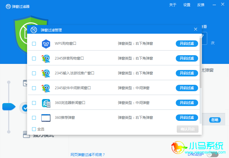
Task: Click the WPS app icon in the list
Action: (x=46, y=44)
